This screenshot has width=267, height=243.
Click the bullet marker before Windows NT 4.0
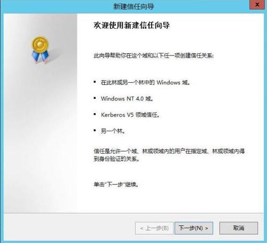pos(95,98)
